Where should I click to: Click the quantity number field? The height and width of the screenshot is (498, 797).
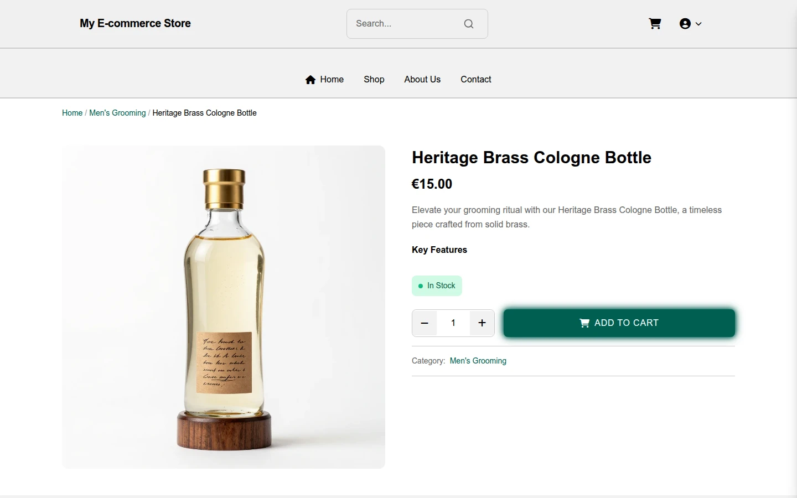click(x=453, y=323)
